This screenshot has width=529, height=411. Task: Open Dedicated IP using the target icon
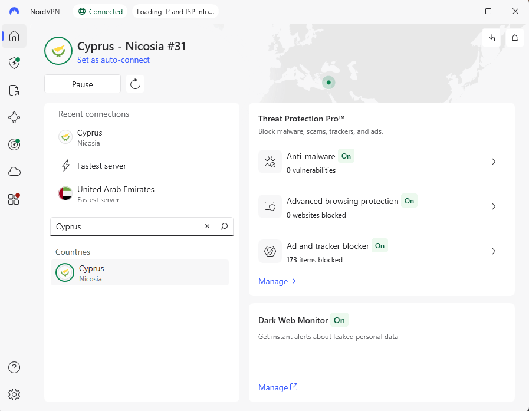(14, 144)
